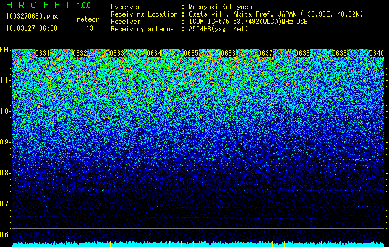
Task: Click the 'Receiving Location' label
Action: pos(144,14)
